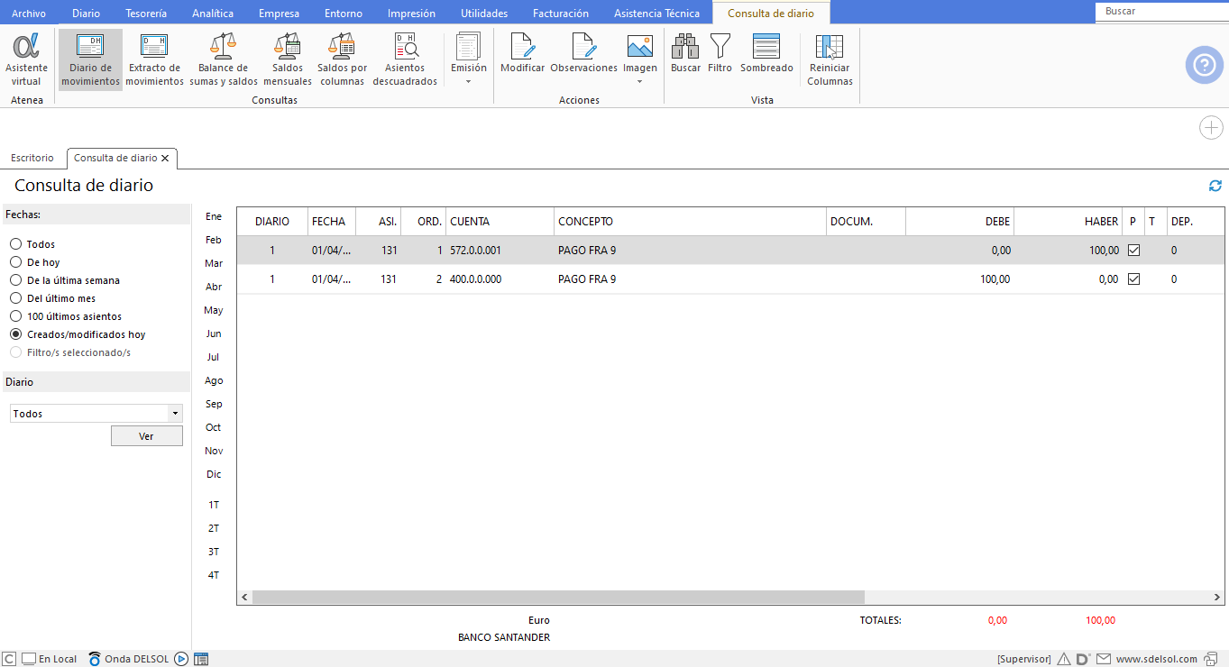Open the Filtro funnel tool
This screenshot has width=1229, height=667.
point(720,53)
